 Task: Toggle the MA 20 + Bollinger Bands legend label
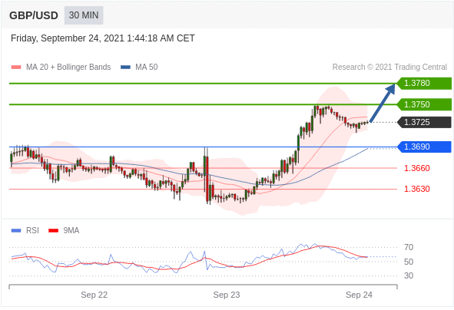point(68,67)
